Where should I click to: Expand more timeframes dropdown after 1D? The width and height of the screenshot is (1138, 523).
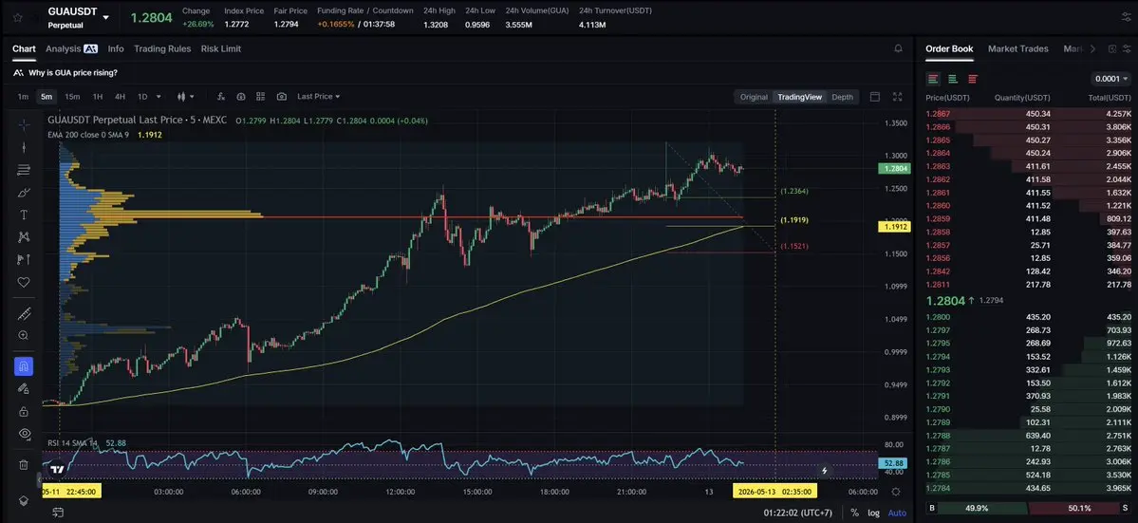pos(159,97)
